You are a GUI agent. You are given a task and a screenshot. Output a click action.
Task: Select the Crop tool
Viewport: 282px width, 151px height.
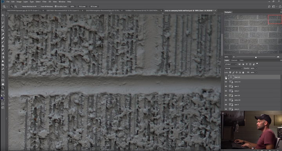pos(3,31)
